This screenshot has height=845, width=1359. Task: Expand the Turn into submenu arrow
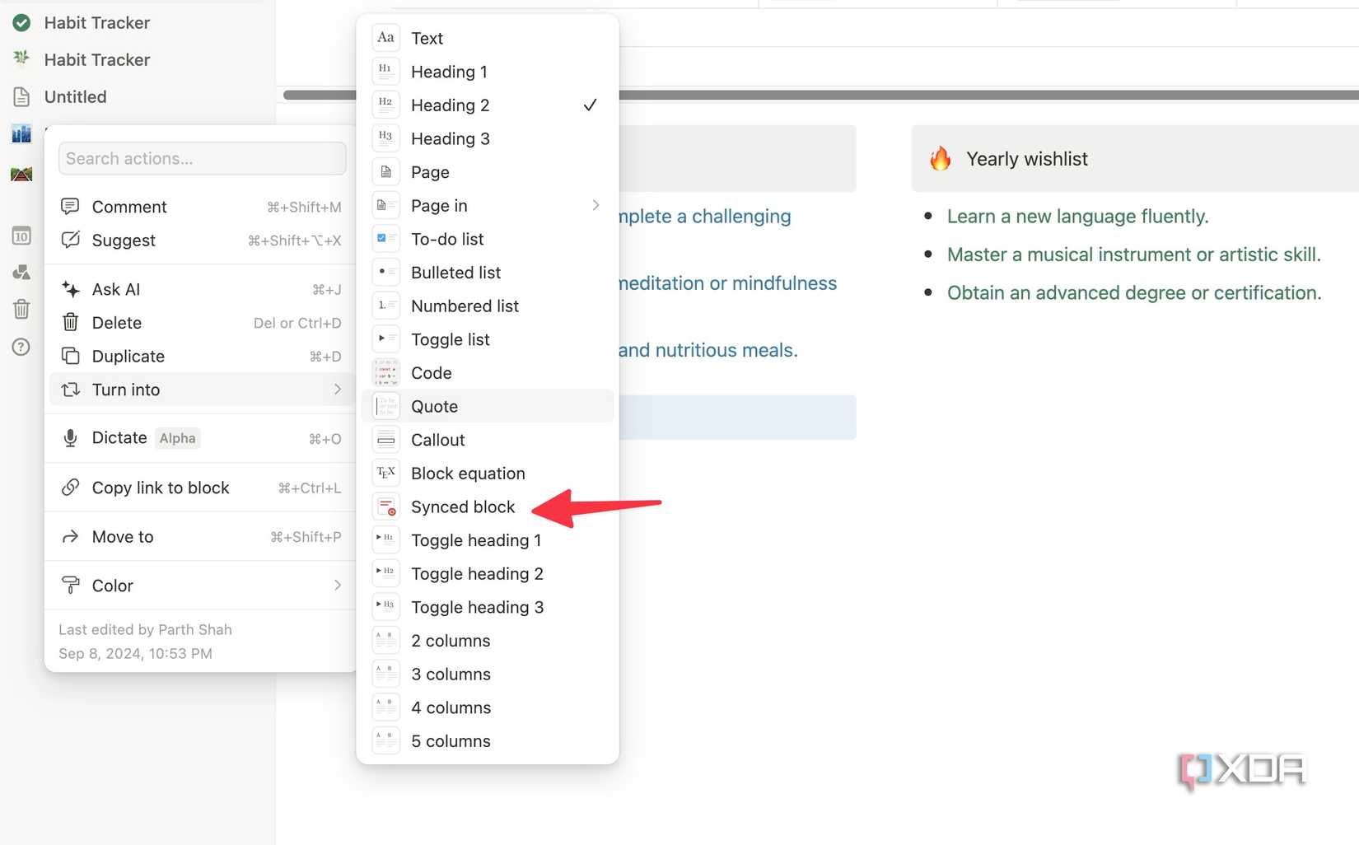[x=338, y=390]
